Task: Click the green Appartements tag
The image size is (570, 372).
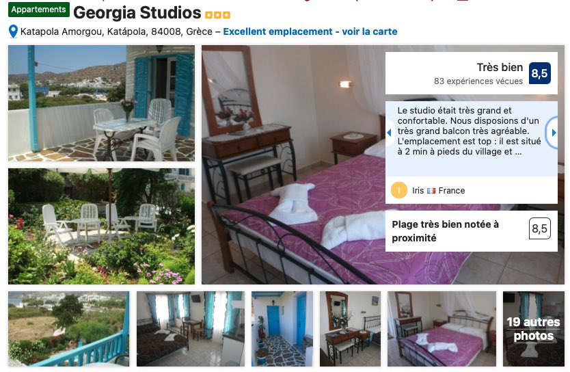Action: [x=38, y=10]
